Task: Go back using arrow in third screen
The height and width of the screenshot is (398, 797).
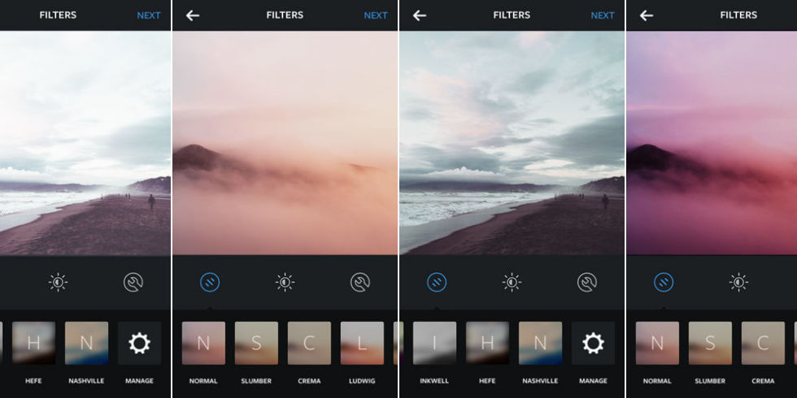Action: point(420,15)
